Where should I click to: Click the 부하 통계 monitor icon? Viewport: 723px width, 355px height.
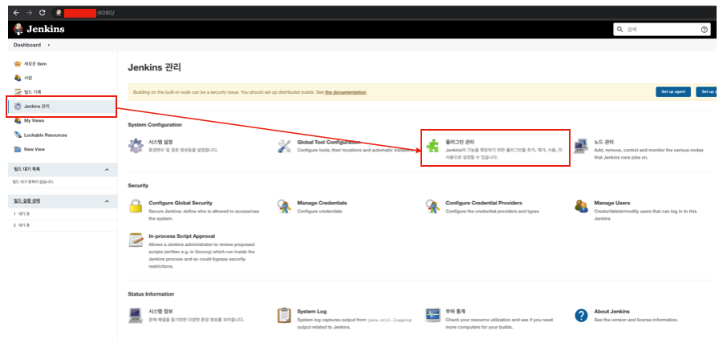(x=433, y=316)
